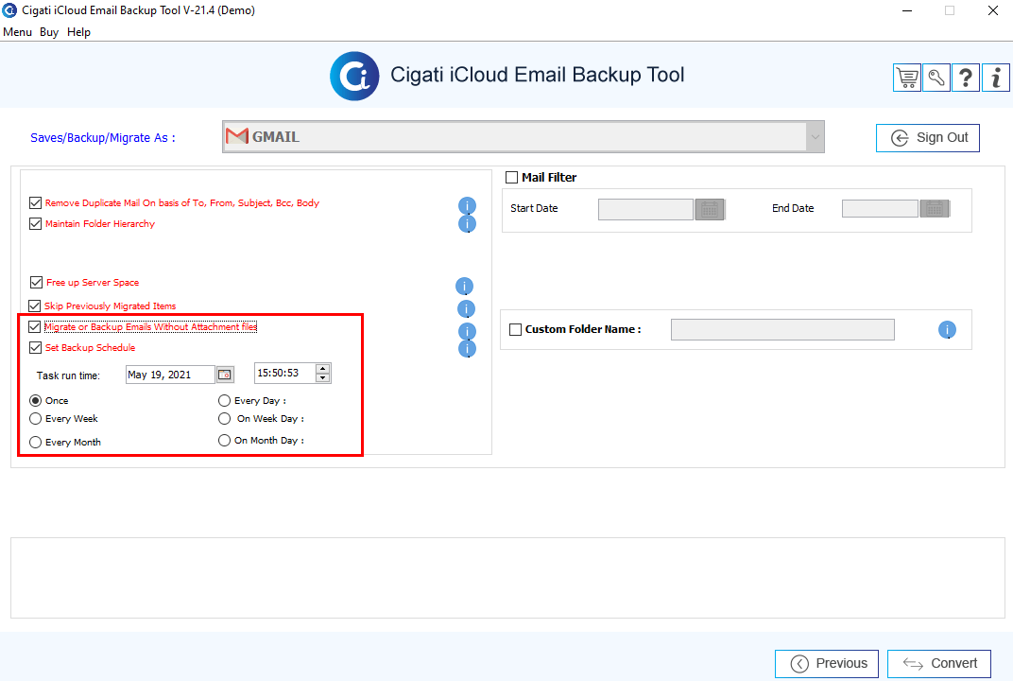Open the Buy menu

tap(49, 32)
